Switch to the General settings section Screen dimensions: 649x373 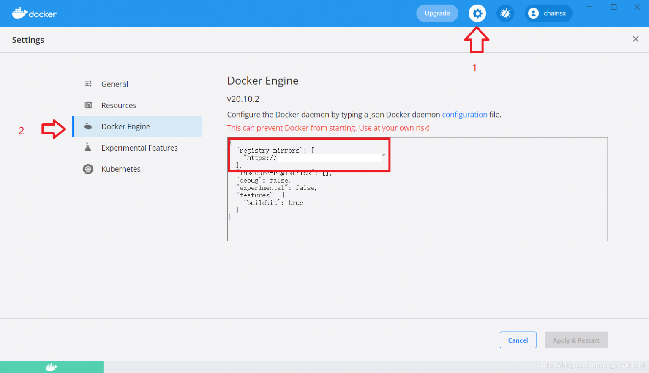[x=115, y=84]
